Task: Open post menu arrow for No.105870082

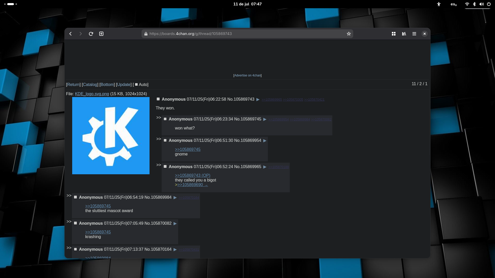Action: coord(175,224)
